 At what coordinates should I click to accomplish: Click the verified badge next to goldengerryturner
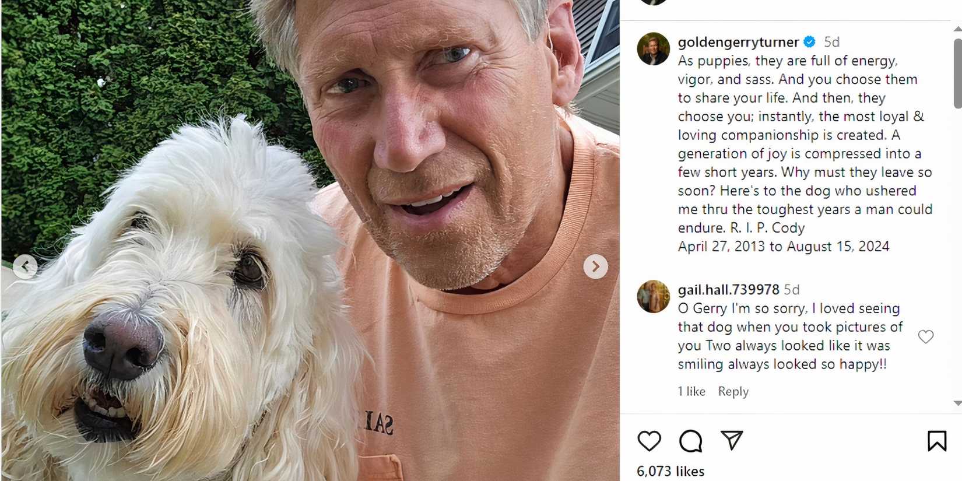click(x=809, y=41)
